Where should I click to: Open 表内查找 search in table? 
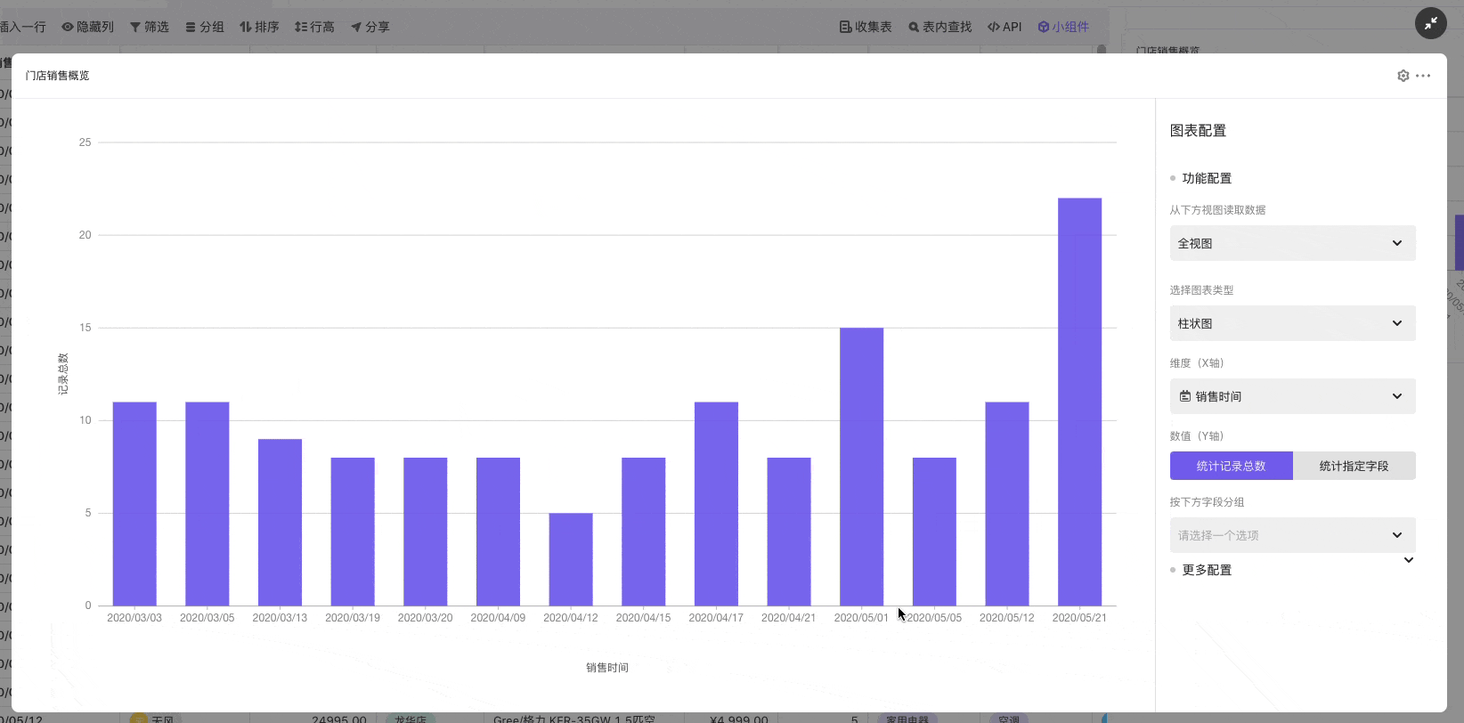click(939, 27)
